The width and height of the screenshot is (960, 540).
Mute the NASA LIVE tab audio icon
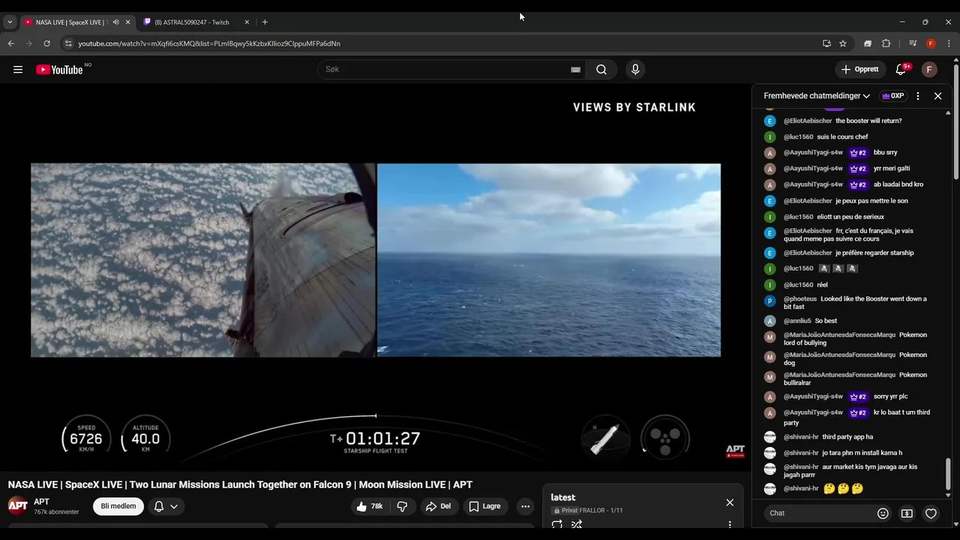click(115, 22)
